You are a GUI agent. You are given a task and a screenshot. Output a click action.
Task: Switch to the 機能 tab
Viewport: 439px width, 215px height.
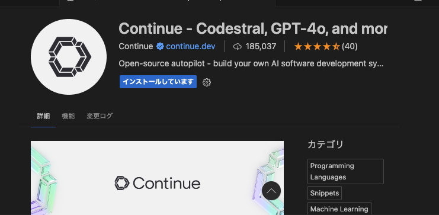(x=68, y=116)
